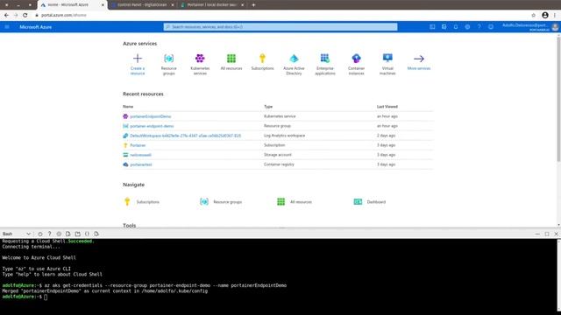
Task: Go back with browser back arrow
Action: [6, 16]
